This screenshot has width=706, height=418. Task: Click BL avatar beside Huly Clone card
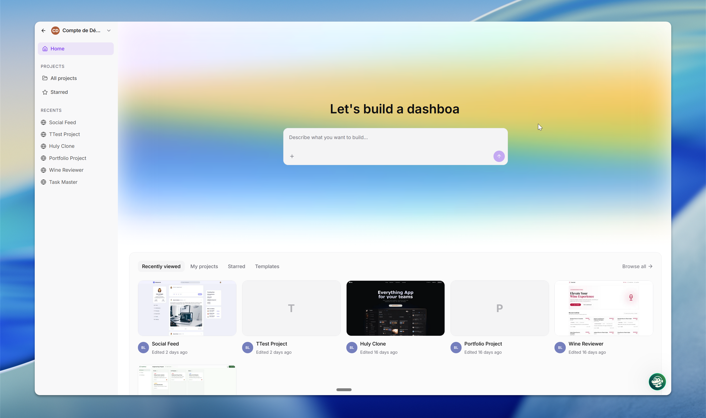tap(352, 348)
